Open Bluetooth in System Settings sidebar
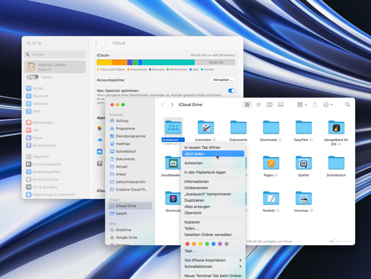The image size is (371, 279). (x=55, y=96)
